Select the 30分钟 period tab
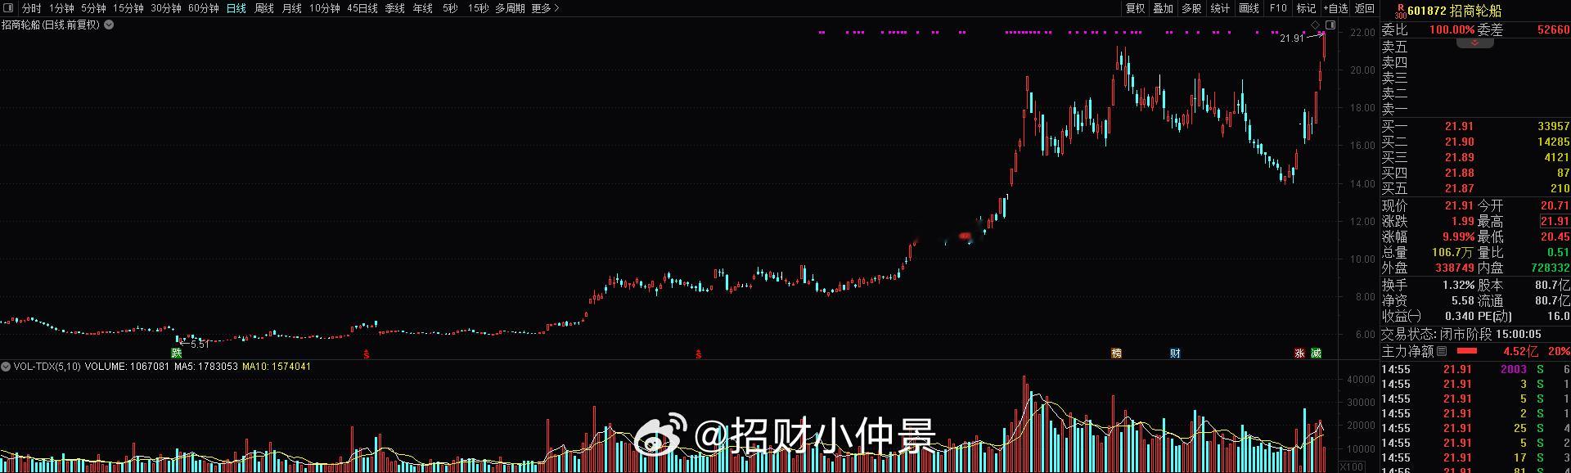 [x=165, y=8]
